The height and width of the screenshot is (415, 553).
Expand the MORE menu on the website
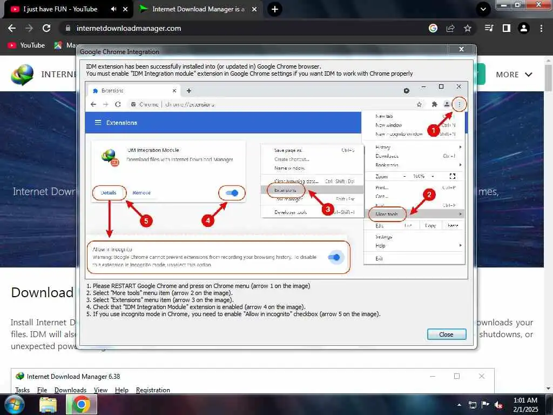514,75
